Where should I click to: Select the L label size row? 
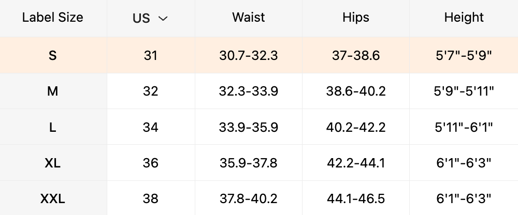point(53,127)
